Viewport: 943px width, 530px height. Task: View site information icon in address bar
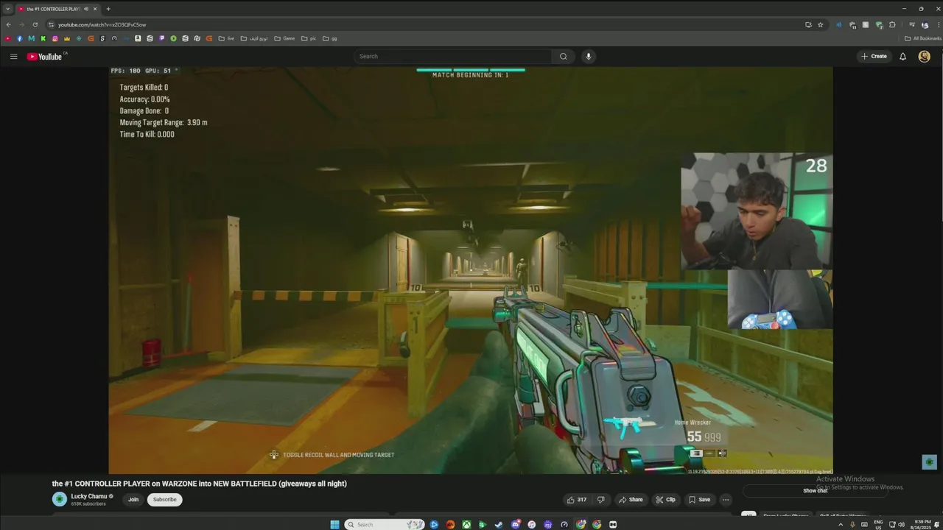pyautogui.click(x=52, y=25)
